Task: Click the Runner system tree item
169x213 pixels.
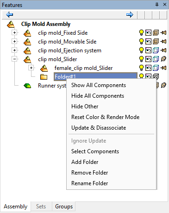Action: [x=52, y=86]
